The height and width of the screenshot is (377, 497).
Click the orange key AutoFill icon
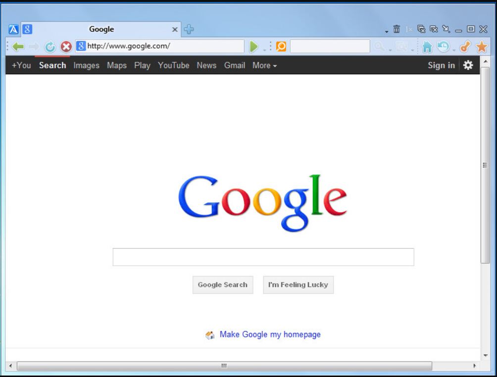coord(465,47)
